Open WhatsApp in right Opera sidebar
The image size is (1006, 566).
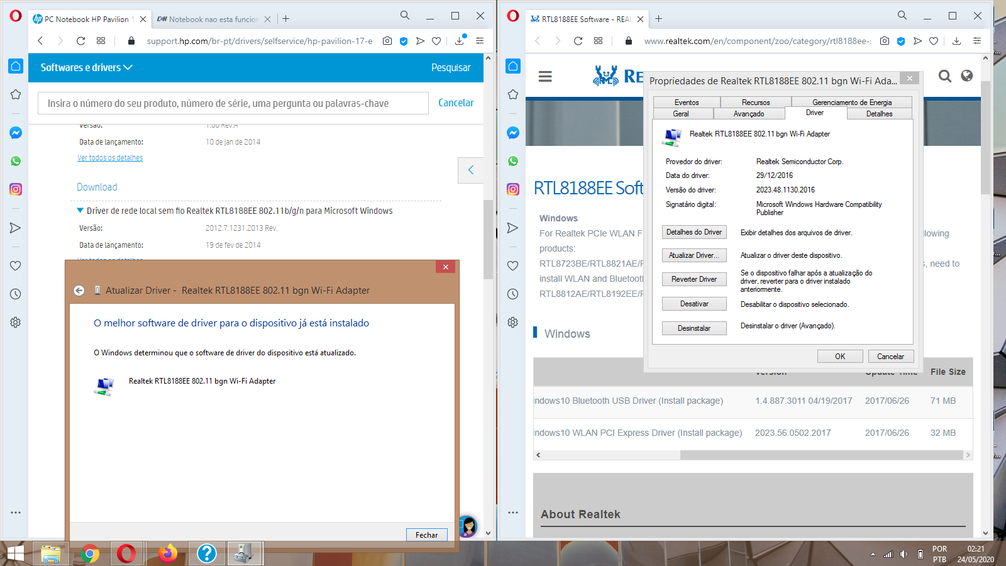tap(513, 161)
